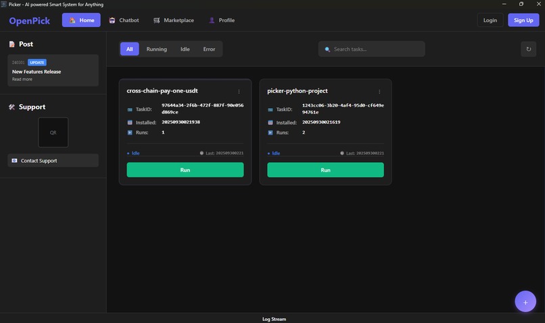Click Idle status of cross-chain-pay-one-usdt
Viewport: 545px width, 323px height.
tap(133, 153)
